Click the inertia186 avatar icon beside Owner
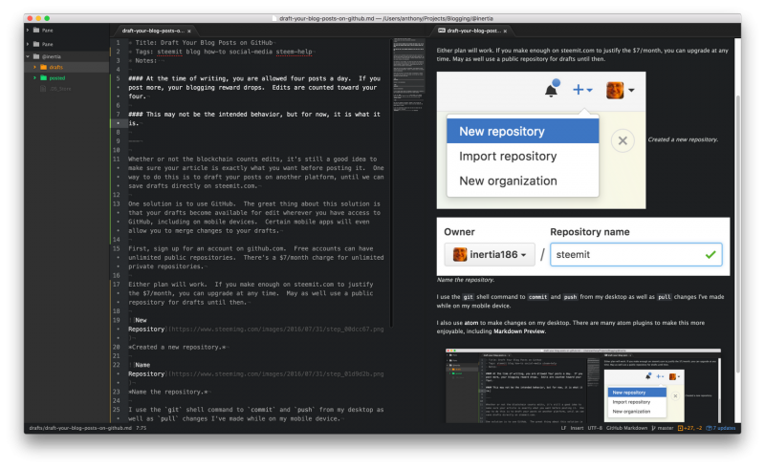This screenshot has height=468, width=765. pos(460,254)
